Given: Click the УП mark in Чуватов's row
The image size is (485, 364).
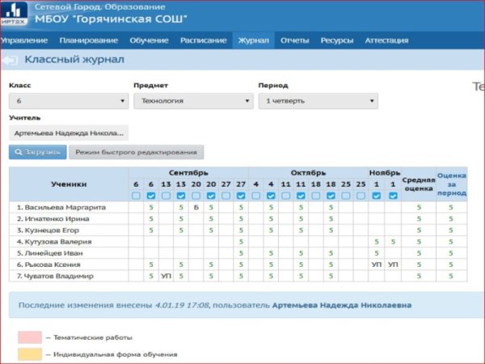Looking at the screenshot, I should [166, 276].
